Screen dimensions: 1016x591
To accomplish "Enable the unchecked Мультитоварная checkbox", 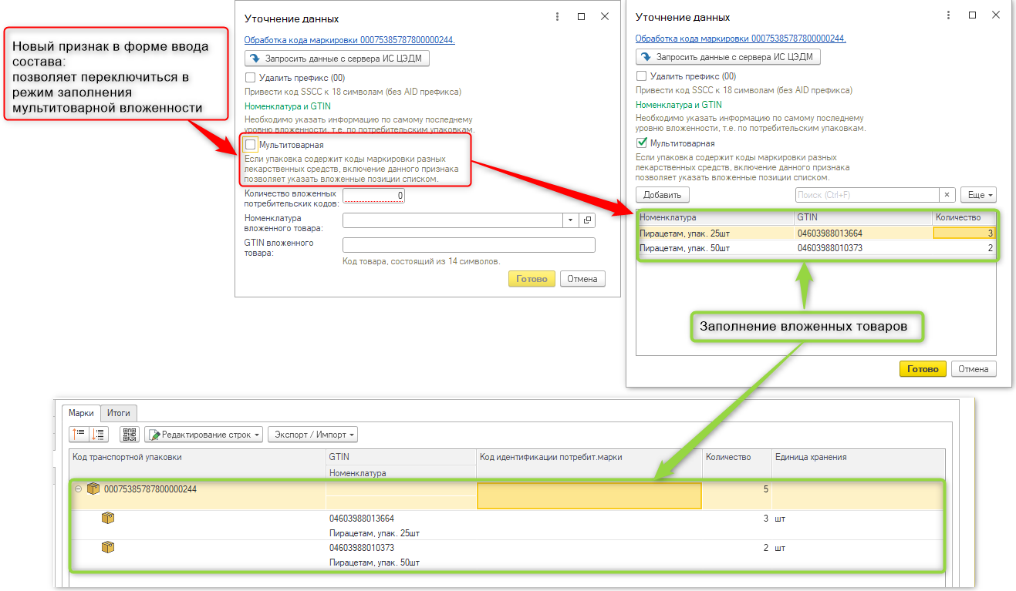I will coord(251,144).
